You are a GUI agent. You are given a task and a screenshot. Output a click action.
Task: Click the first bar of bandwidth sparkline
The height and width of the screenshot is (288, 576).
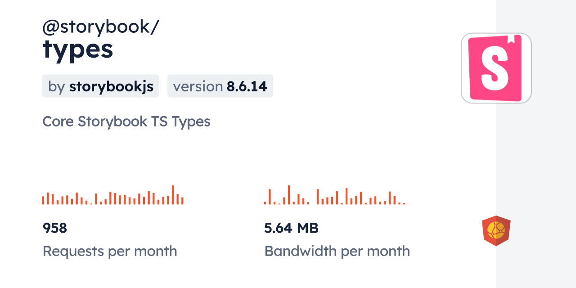click(x=265, y=203)
